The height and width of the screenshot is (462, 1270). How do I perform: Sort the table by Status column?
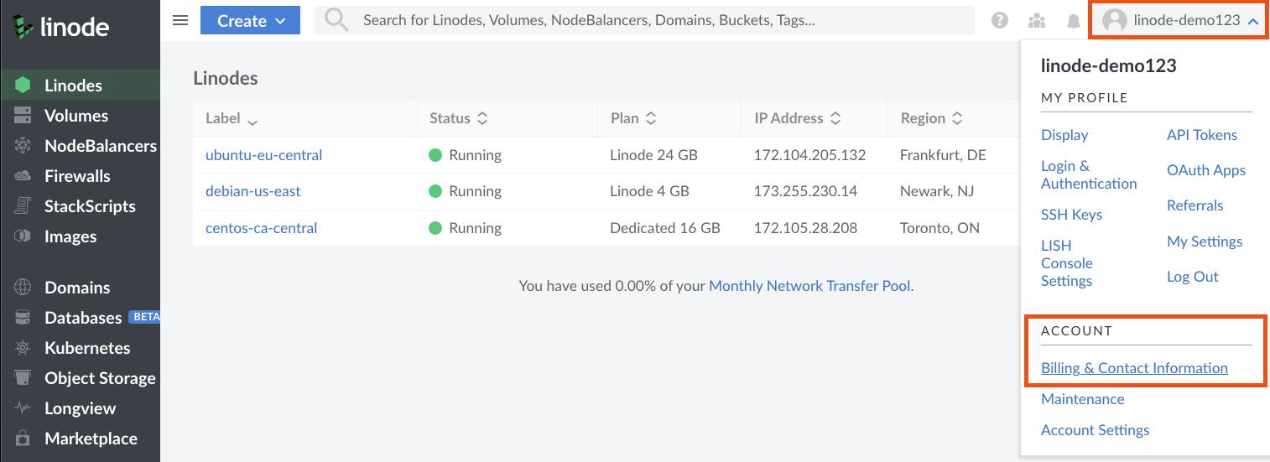(458, 118)
